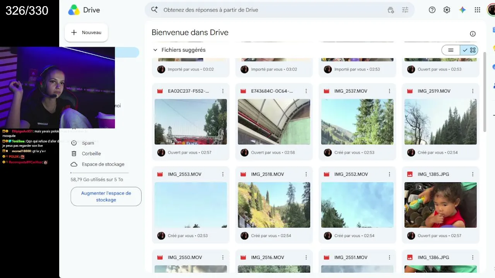495x278 pixels.
Task: Open three-dot menu for IMG_2550.MOV
Action: (x=223, y=258)
